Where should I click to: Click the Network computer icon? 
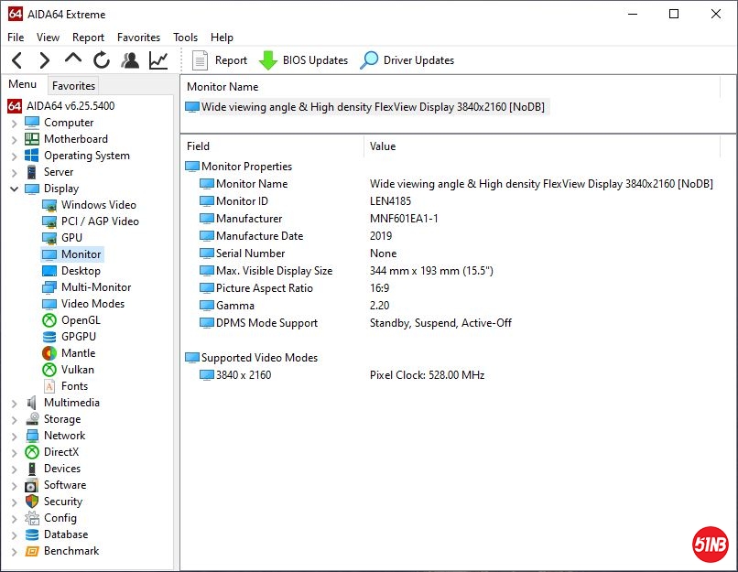[32, 436]
